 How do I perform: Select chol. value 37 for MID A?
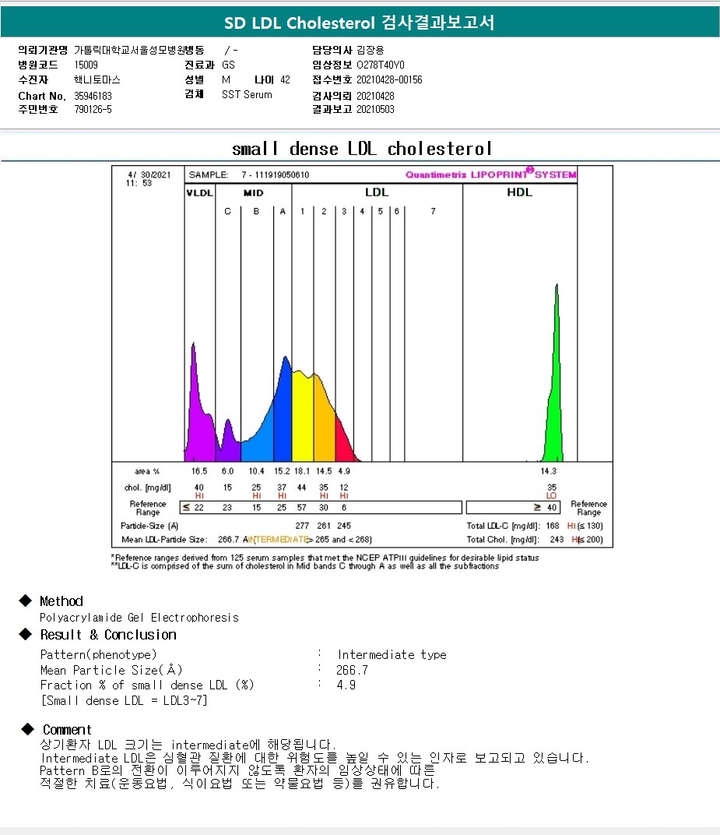pyautogui.click(x=282, y=488)
